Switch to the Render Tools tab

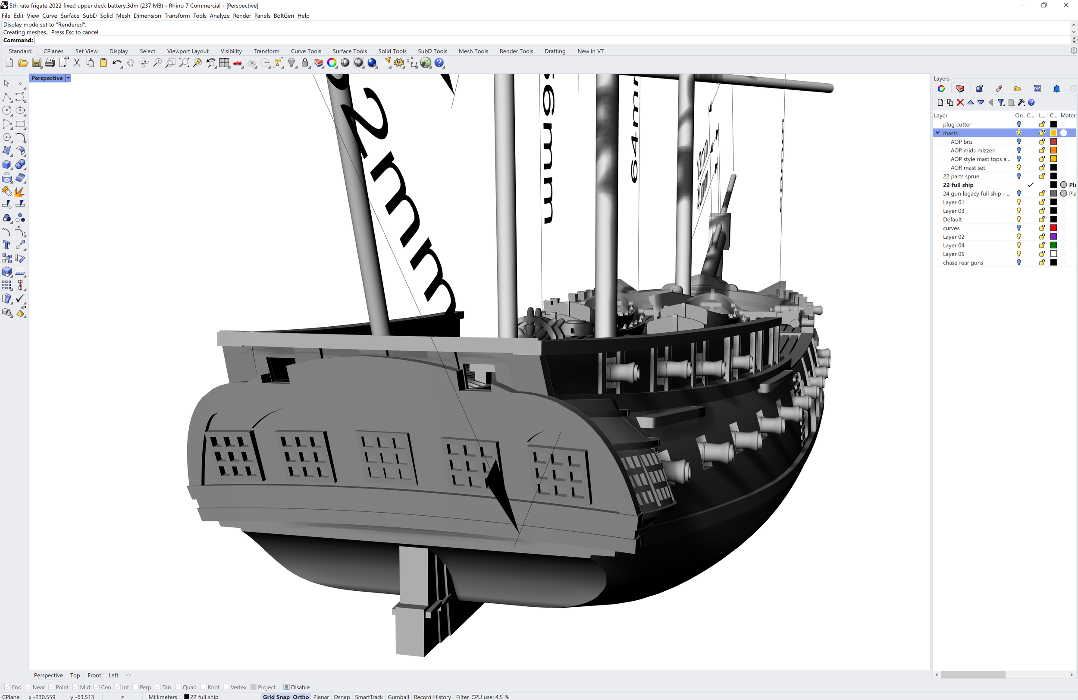tap(516, 51)
